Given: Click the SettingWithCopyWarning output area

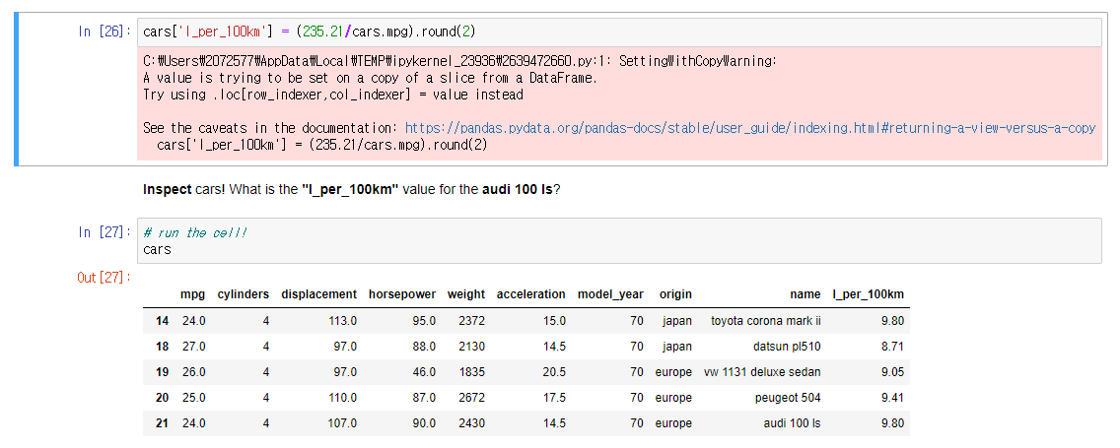Looking at the screenshot, I should point(619,103).
